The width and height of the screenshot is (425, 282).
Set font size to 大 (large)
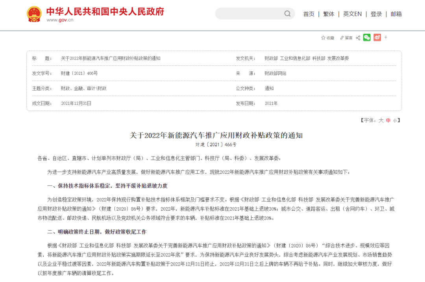(x=381, y=120)
